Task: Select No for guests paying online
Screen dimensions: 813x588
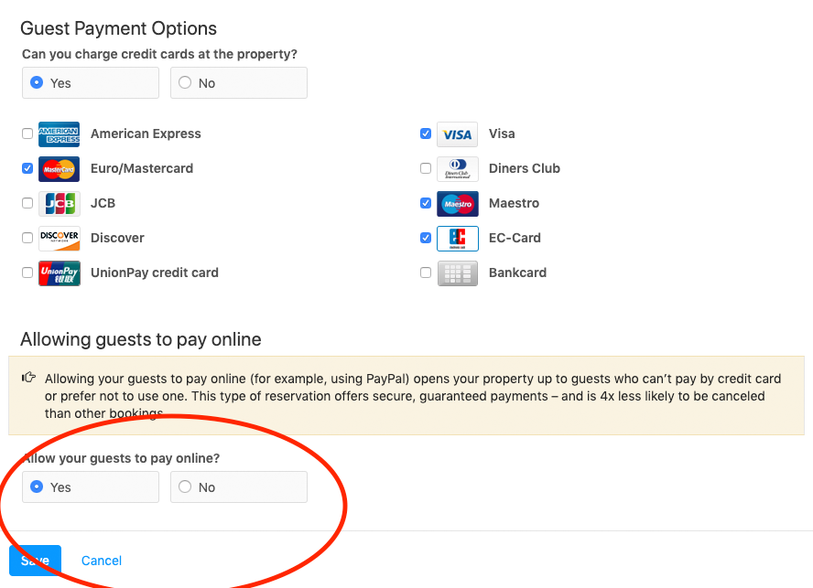Action: 239,487
